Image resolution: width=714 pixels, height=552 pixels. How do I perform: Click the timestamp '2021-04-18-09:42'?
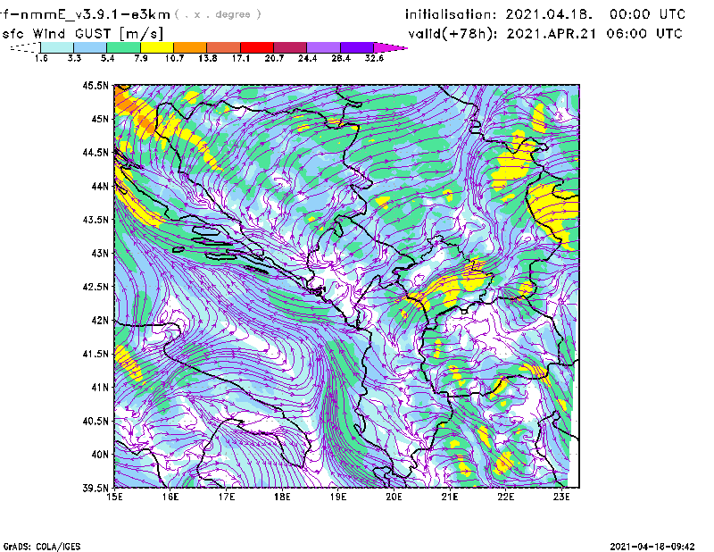pyautogui.click(x=652, y=547)
